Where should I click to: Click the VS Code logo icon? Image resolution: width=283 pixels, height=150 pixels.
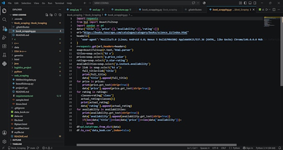(x=3, y=3)
